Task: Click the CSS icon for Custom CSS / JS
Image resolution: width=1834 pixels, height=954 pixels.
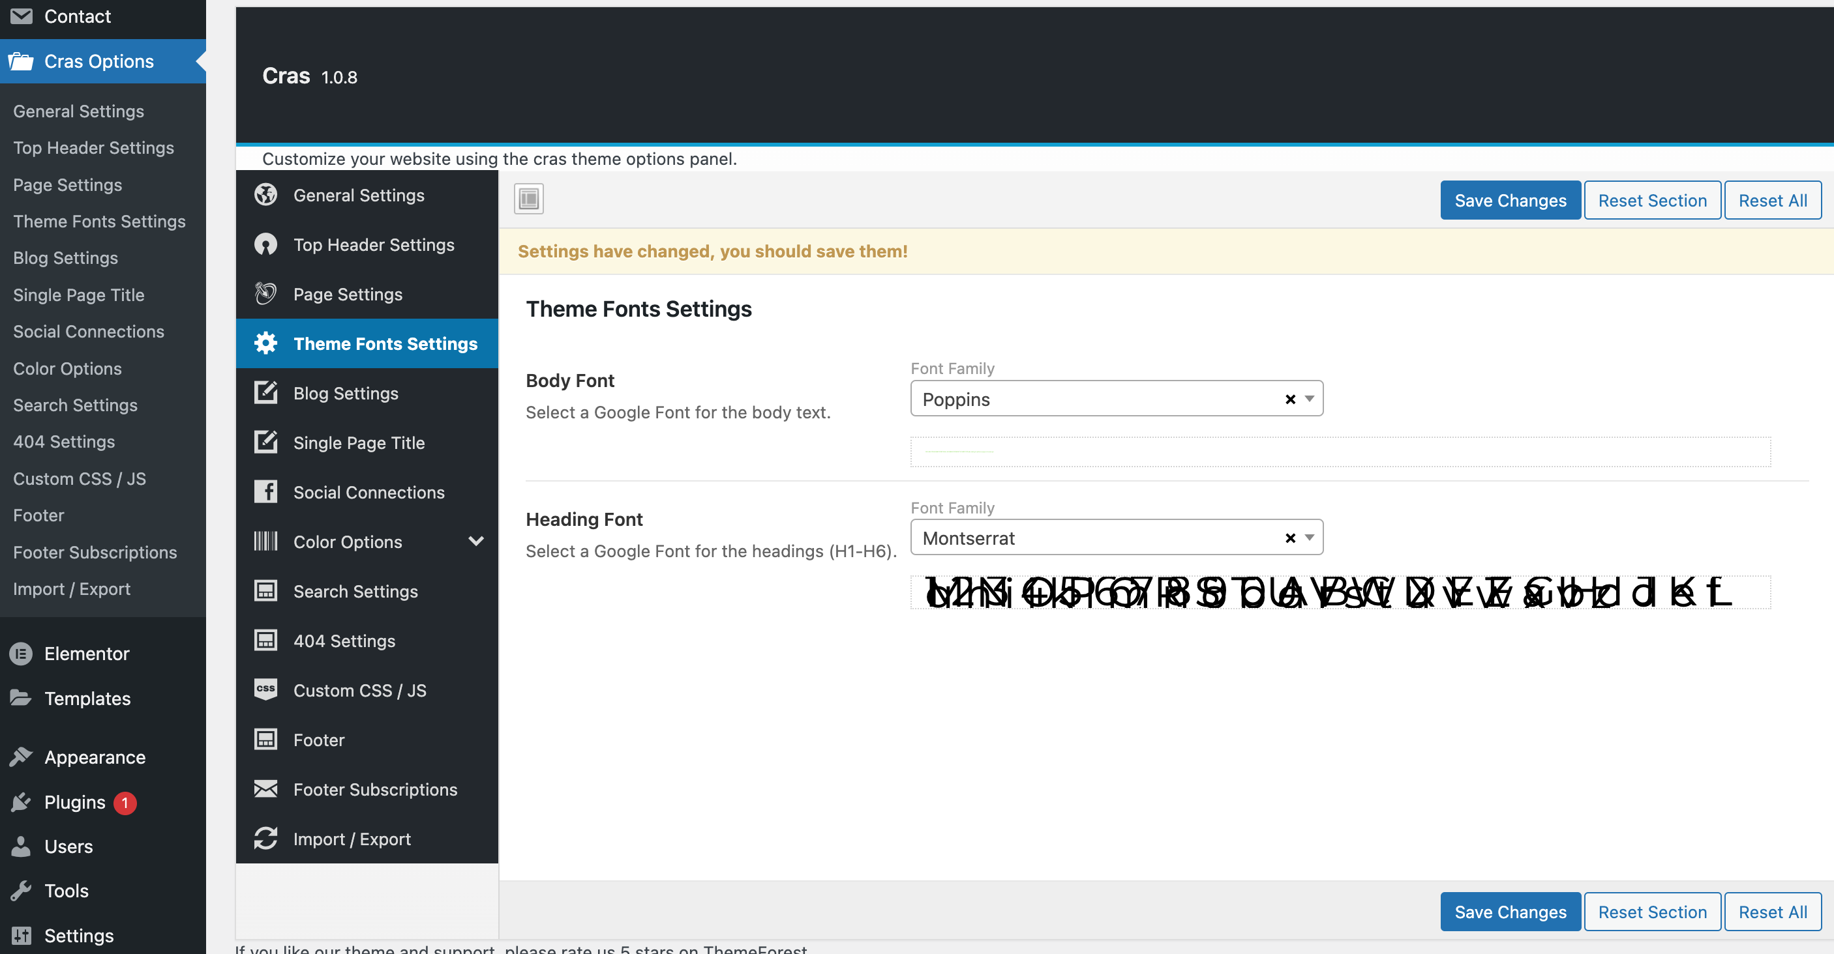Action: click(265, 689)
